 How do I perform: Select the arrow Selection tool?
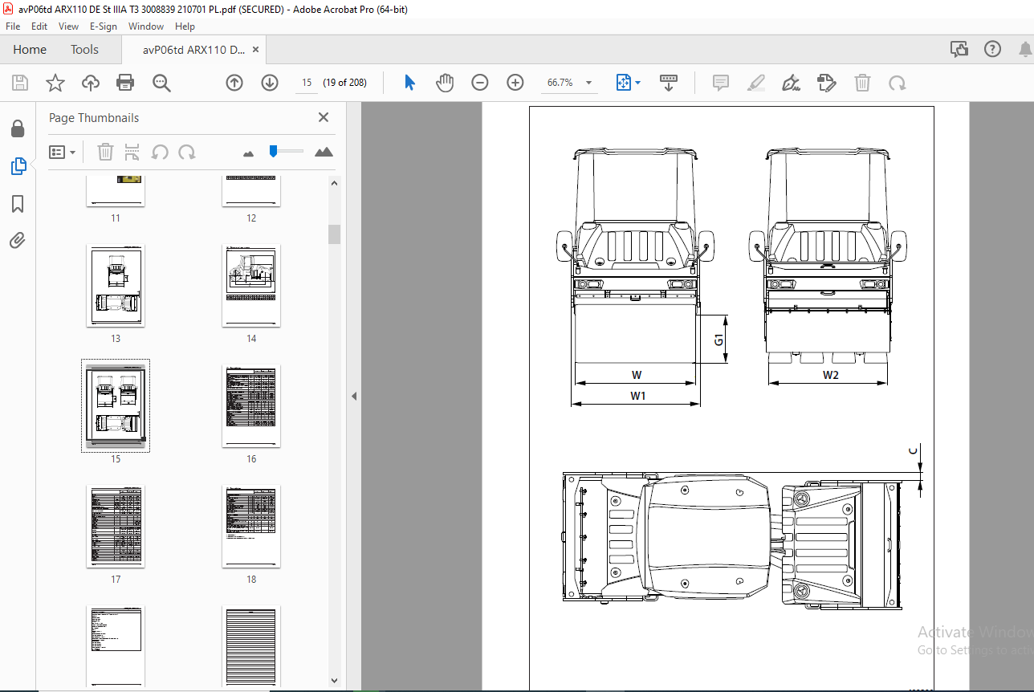tap(409, 83)
